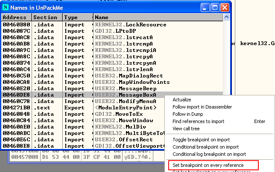This screenshot has width=275, height=172.
Task: Select the GDI32.MoveToEx row
Action: pyautogui.click(x=83, y=114)
